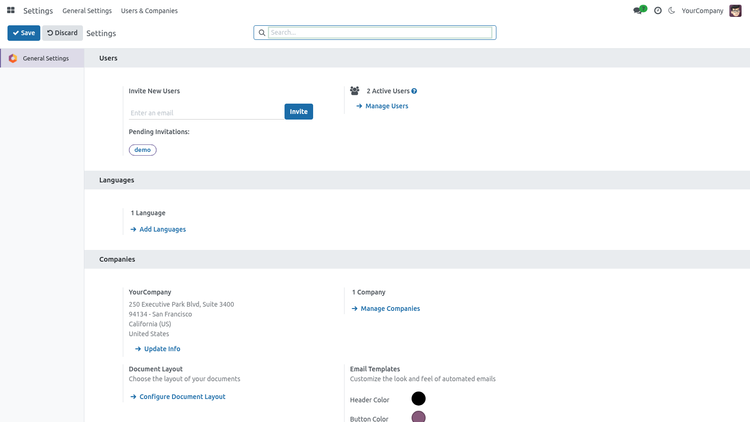
Task: Click the YourCompany name in Companies section
Action: pos(150,292)
